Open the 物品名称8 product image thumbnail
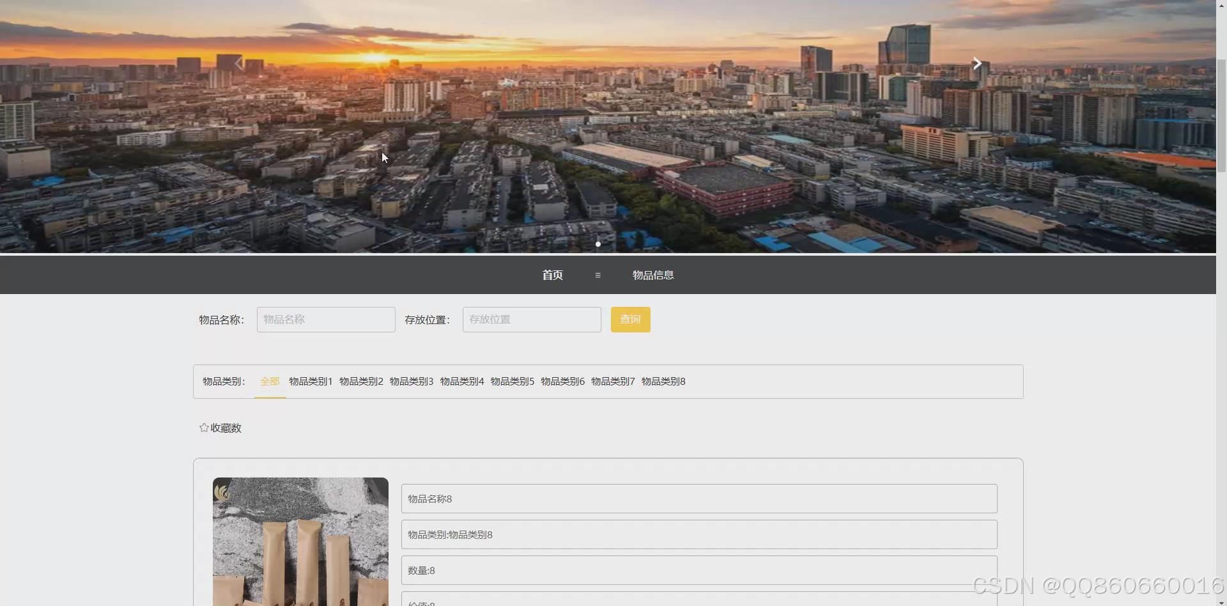1227x606 pixels. [x=300, y=541]
